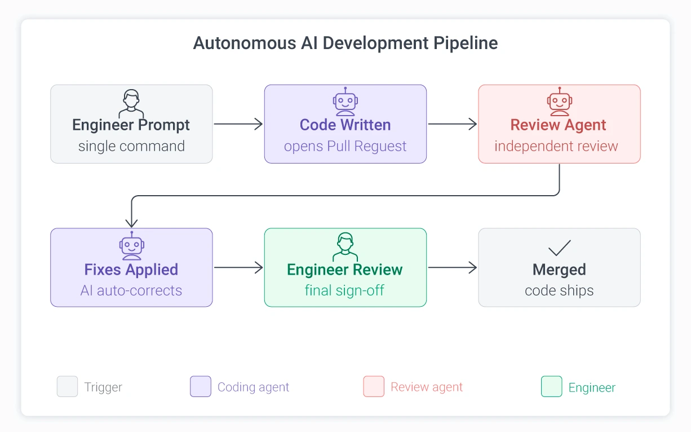The width and height of the screenshot is (691, 432).
Task: Click the 'Review agent' legend label
Action: 427,387
